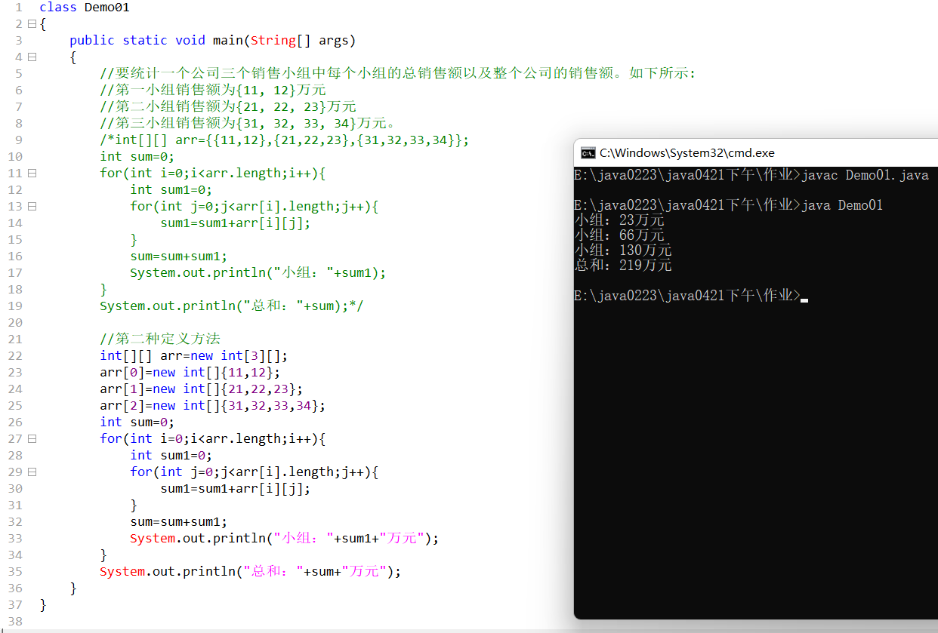
Task: Click output '小组：66万元' in cmd window
Action: pyautogui.click(x=619, y=235)
